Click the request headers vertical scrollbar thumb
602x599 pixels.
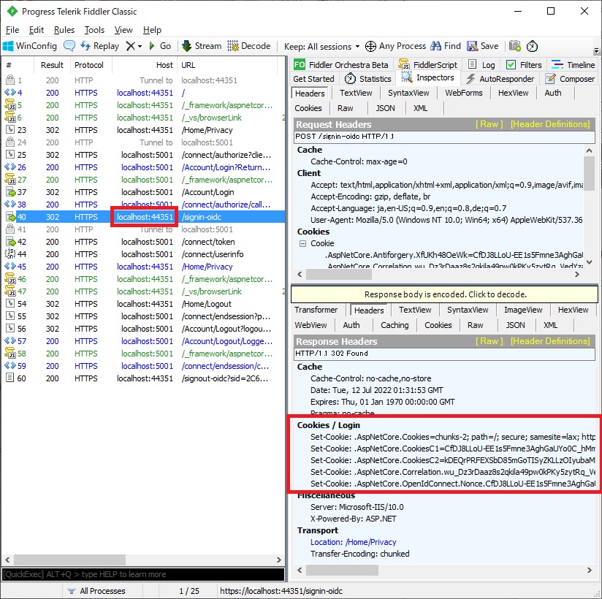[589, 175]
